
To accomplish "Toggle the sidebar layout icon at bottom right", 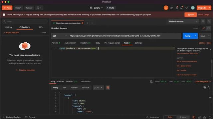I will point(194,117).
